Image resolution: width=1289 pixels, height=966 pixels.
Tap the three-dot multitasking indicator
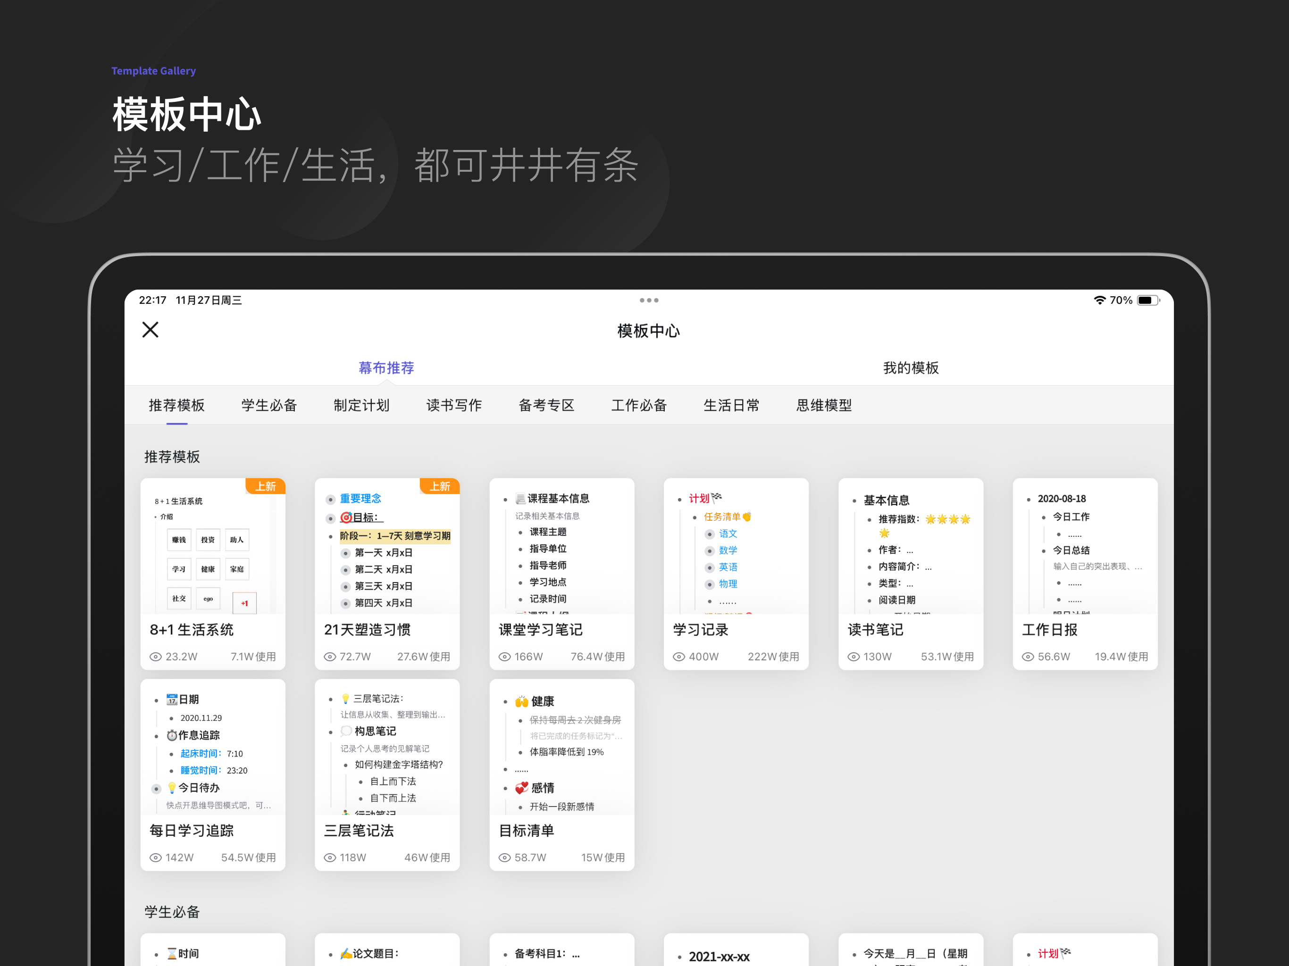pos(649,300)
